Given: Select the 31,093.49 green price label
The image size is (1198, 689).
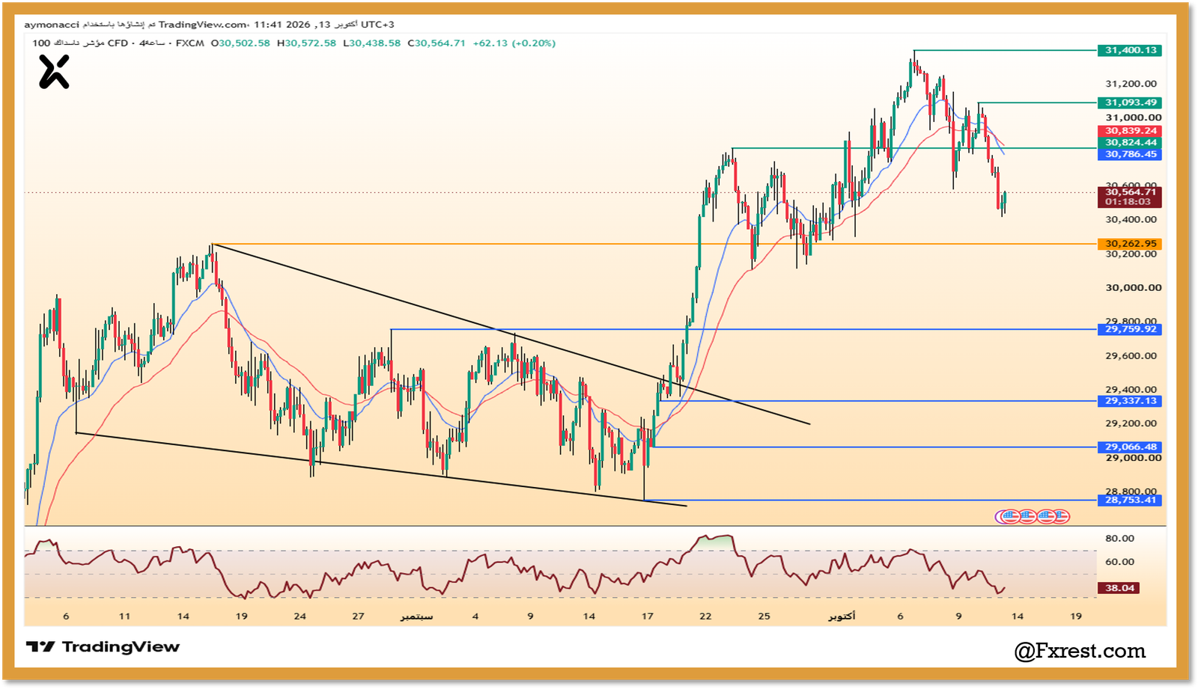Looking at the screenshot, I should click(1131, 102).
